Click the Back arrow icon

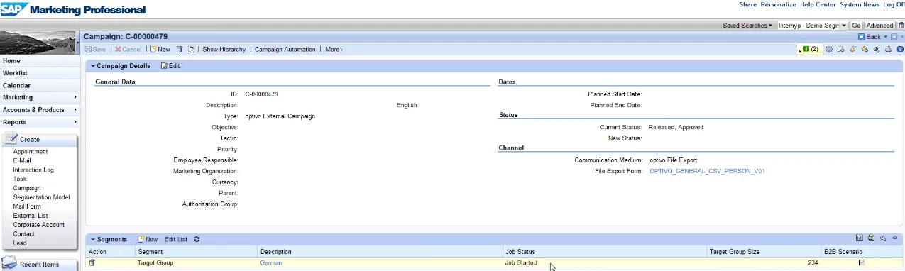tap(861, 37)
